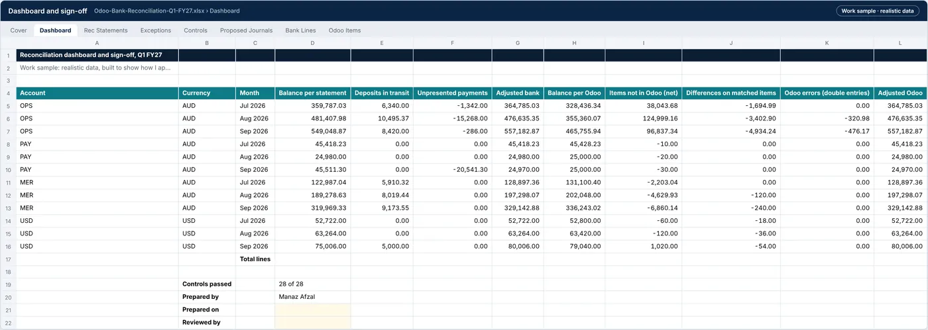Click cell with value 10,495.37
The height and width of the screenshot is (330, 928).
click(x=382, y=118)
